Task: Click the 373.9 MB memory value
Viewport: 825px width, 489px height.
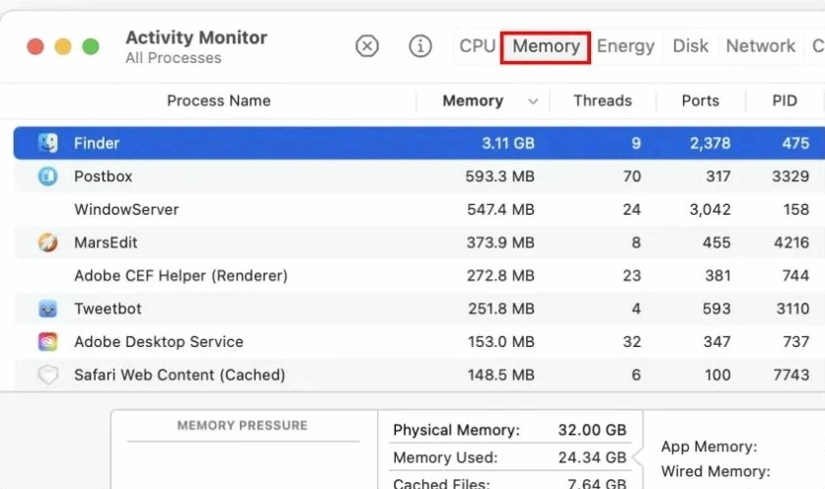Action: [x=500, y=243]
